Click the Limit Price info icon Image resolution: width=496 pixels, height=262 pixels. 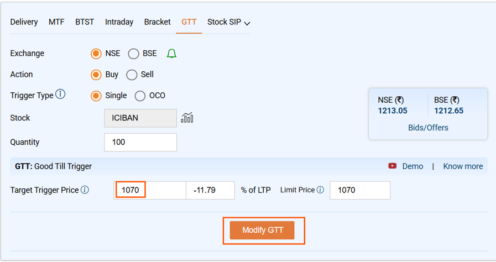click(x=320, y=190)
